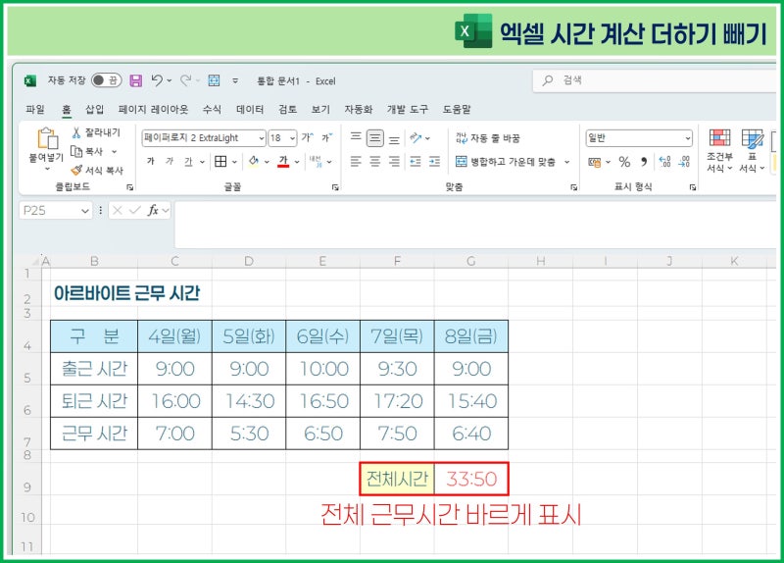This screenshot has height=563, width=784.
Task: Toggle 자동 줄 바꿈 wrap text
Action: coord(487,138)
